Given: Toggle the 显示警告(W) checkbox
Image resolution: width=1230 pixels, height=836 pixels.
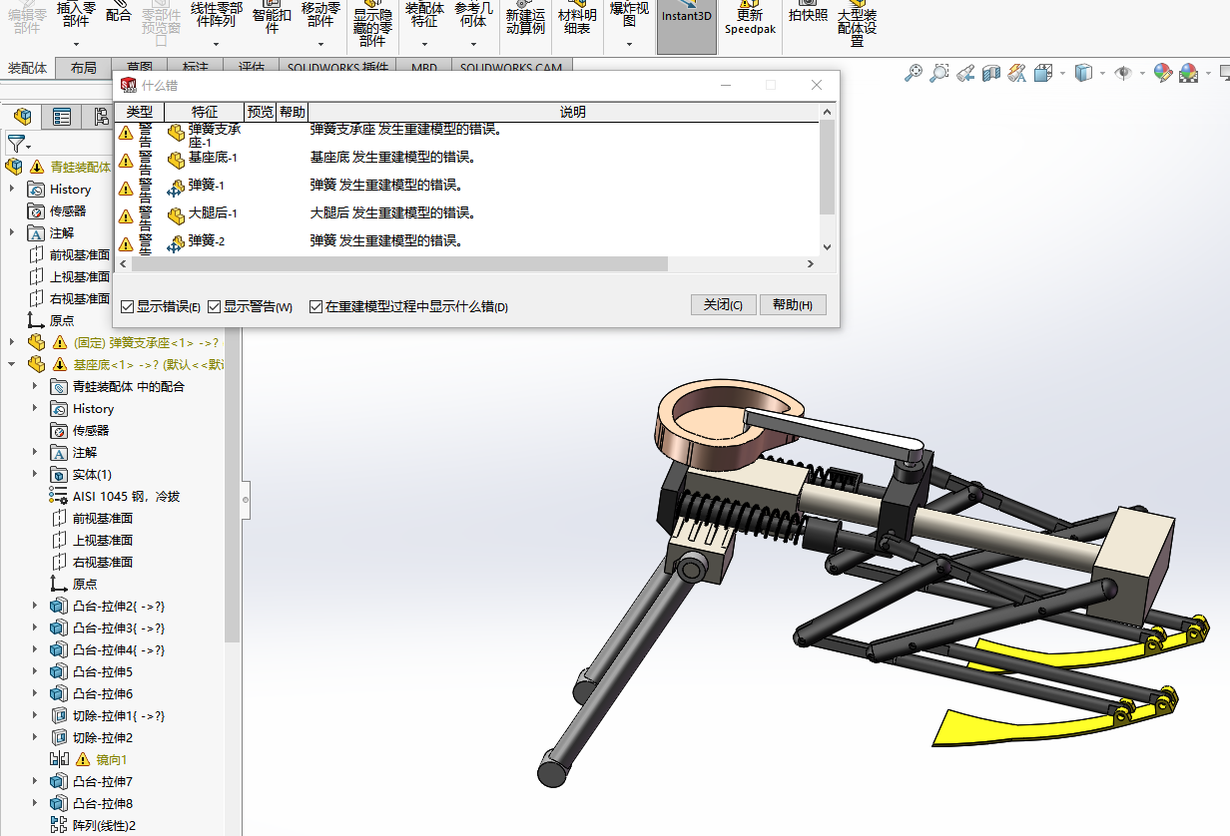Looking at the screenshot, I should [214, 306].
